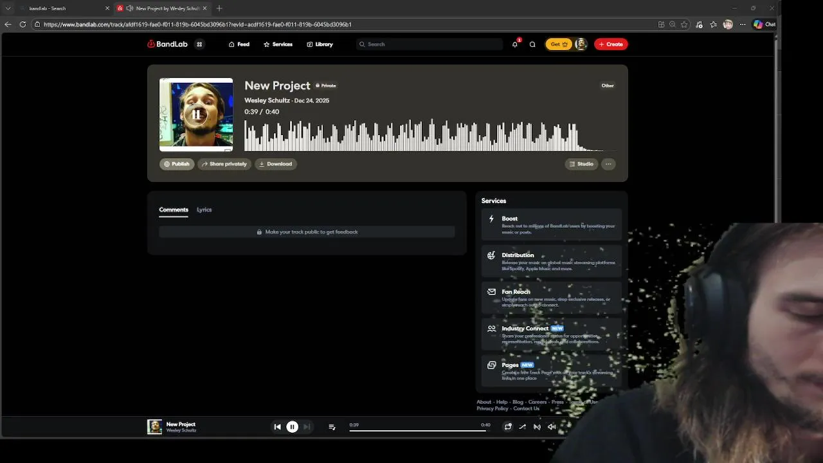Click the Industry Connect people icon
Screen dimensions: 823x463
coord(491,328)
